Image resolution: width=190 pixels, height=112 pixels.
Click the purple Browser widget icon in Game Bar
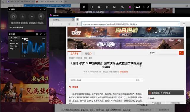(x=130, y=7)
